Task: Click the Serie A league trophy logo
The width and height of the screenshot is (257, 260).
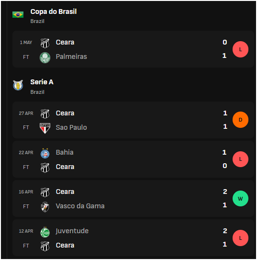Action: tap(18, 85)
